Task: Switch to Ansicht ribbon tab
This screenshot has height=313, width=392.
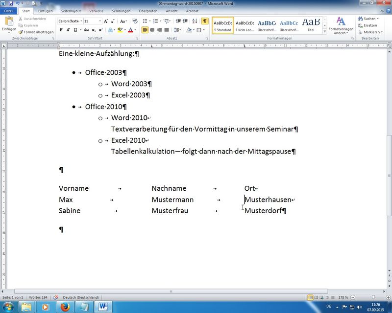Action: click(x=172, y=11)
